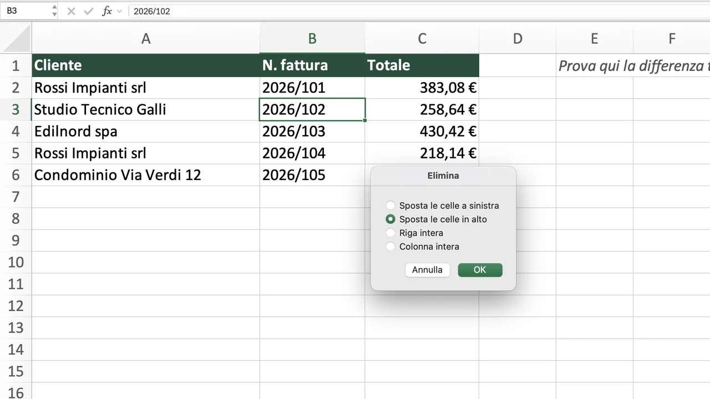Select column B header
The image size is (710, 399).
pyautogui.click(x=312, y=38)
